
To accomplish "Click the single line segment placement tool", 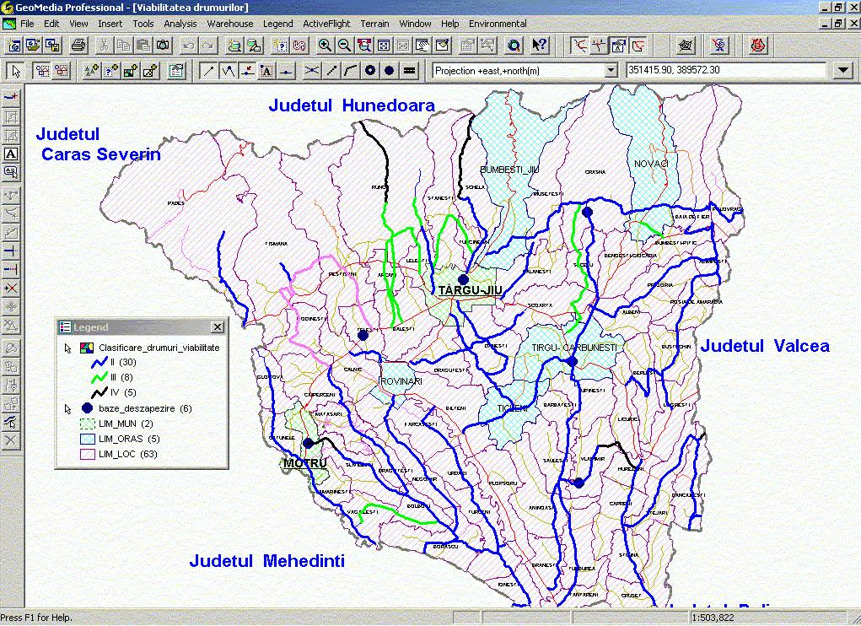I will [208, 71].
